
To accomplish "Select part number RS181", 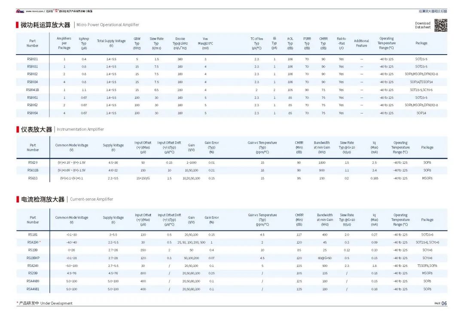I will [x=33, y=235].
